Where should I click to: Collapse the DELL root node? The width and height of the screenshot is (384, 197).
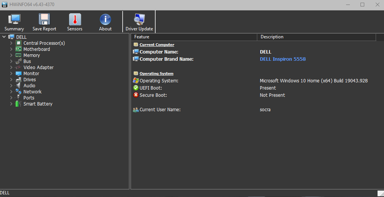click(x=4, y=37)
